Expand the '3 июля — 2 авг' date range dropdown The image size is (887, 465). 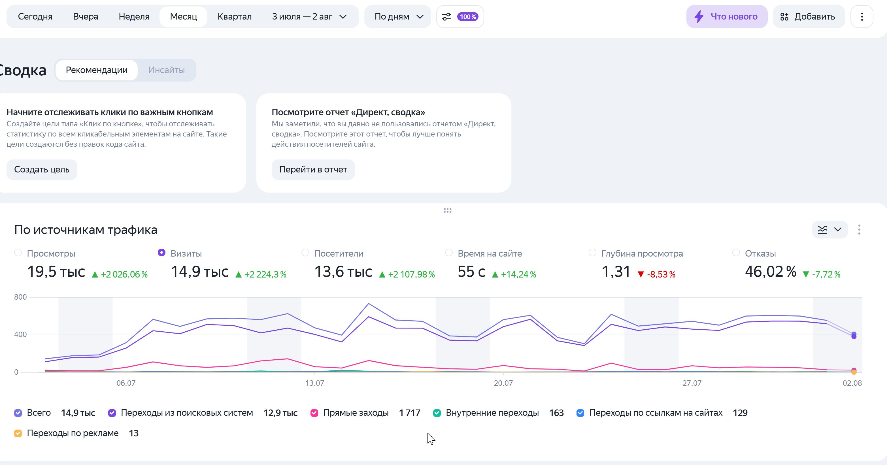pyautogui.click(x=309, y=16)
